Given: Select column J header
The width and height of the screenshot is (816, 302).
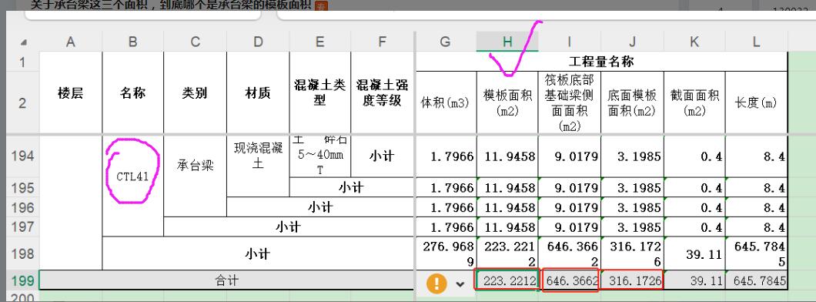Looking at the screenshot, I should click(x=632, y=42).
